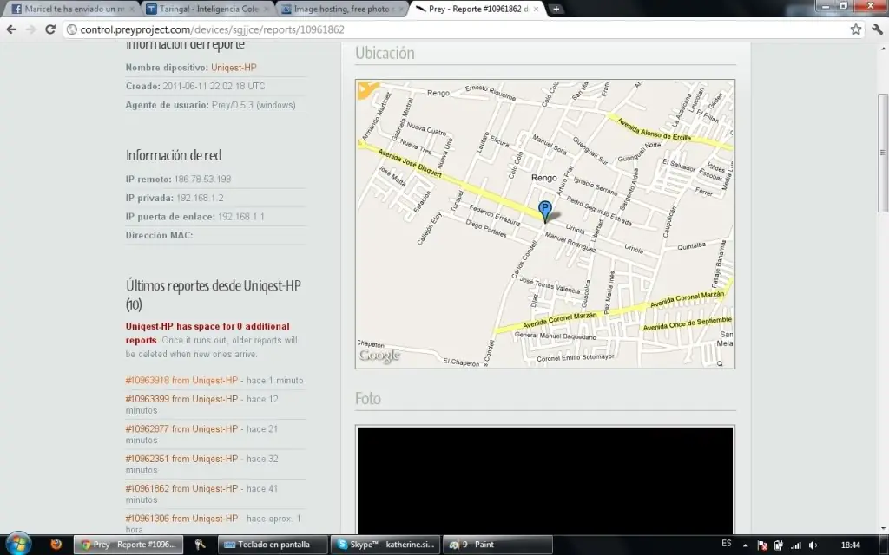Click the address bar URL field
Image resolution: width=889 pixels, height=555 pixels.
(460, 29)
